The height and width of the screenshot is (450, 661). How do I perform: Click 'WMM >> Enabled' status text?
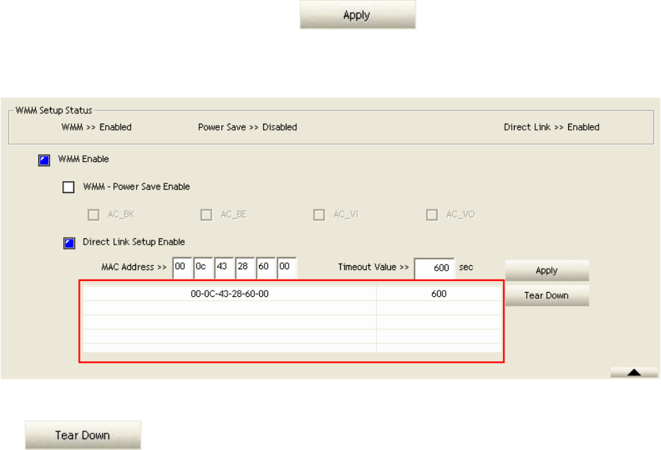tap(96, 127)
